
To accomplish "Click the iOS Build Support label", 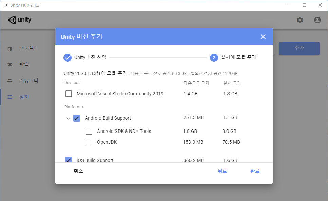I will tap(95, 160).
